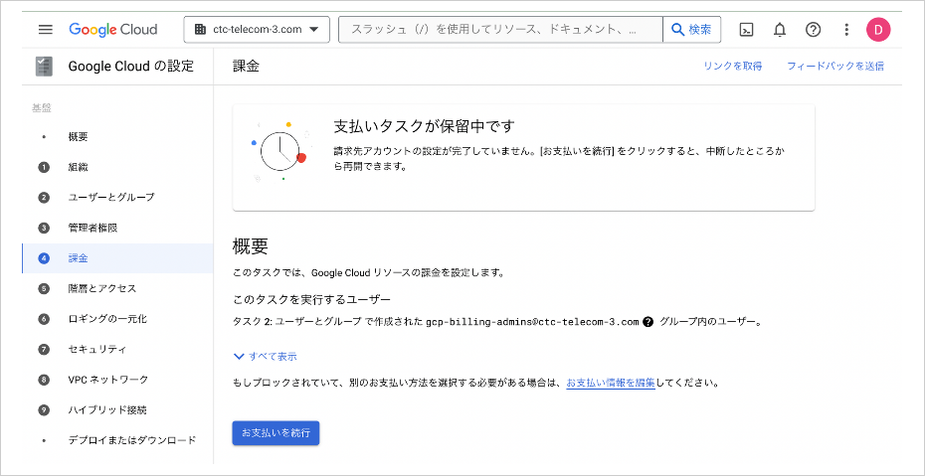Screen dimensions: 925x476
Task: Select step 2 ユーザーとグループ
Action: [118, 198]
